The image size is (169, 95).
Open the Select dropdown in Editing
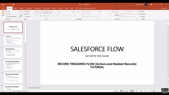(143, 16)
